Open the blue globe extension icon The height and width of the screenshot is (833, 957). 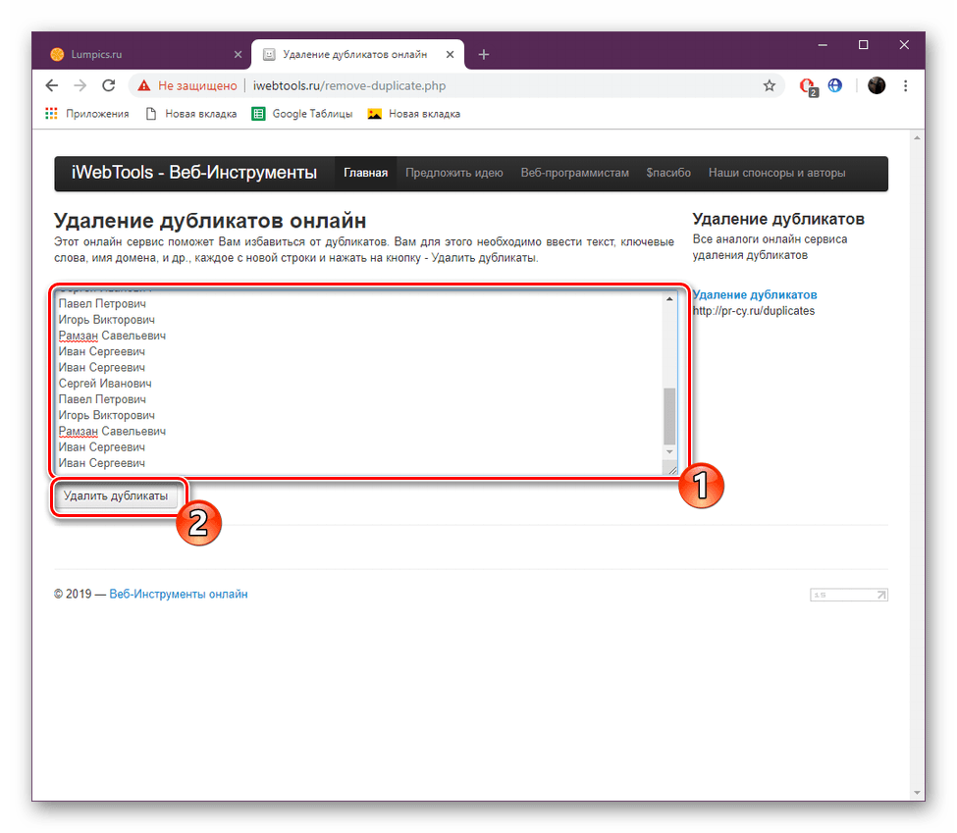[x=834, y=85]
